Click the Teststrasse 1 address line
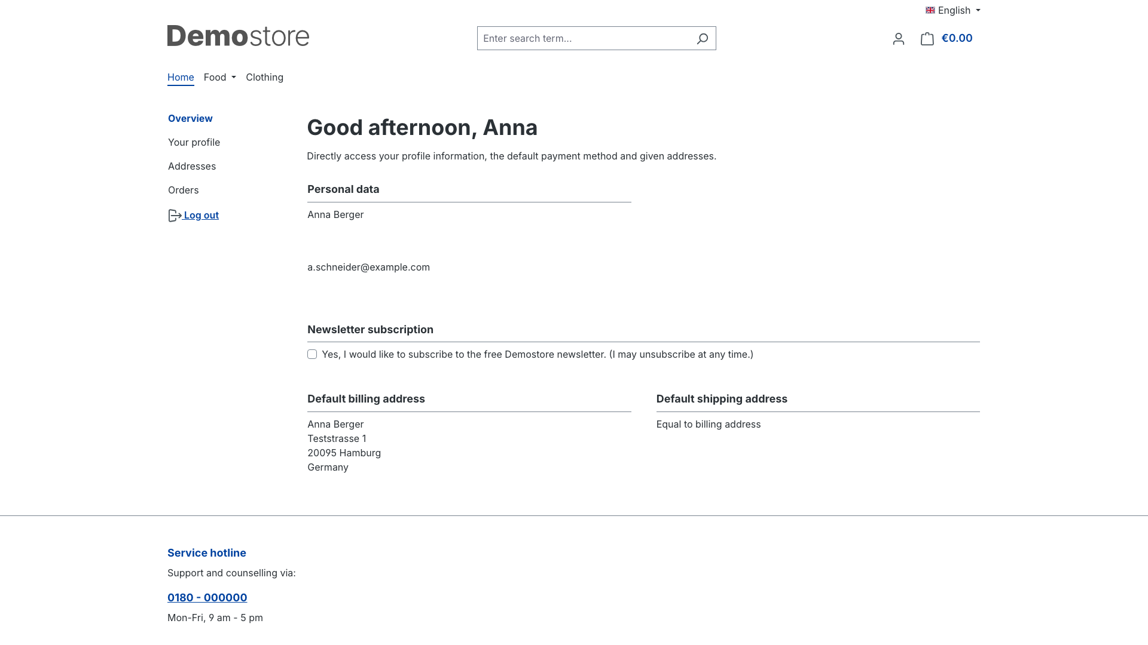The width and height of the screenshot is (1148, 645). tap(337, 438)
